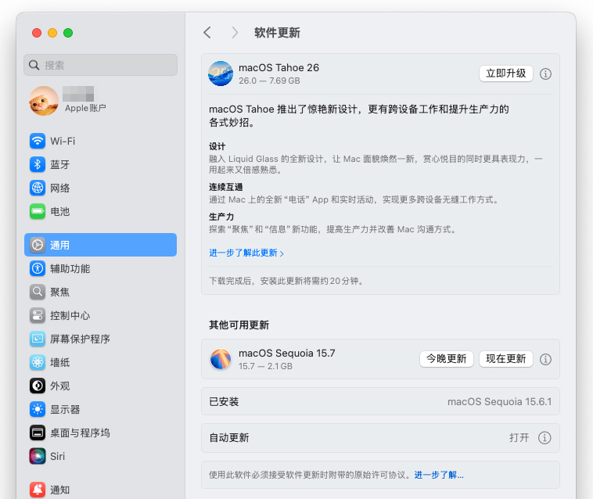Click the Displays (显示器) sun icon

[38, 409]
